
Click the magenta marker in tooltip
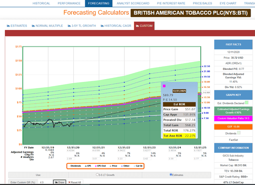[x=164, y=86]
